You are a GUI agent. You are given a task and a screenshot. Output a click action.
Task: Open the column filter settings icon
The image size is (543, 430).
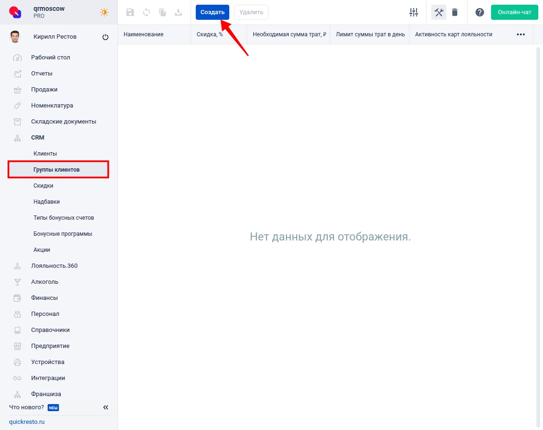(x=414, y=12)
